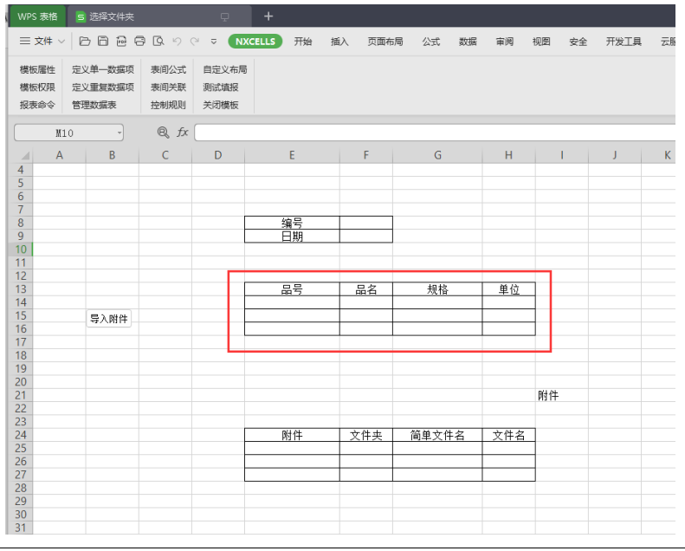
Task: Open the 文件 menu dropdown
Action: (x=42, y=41)
